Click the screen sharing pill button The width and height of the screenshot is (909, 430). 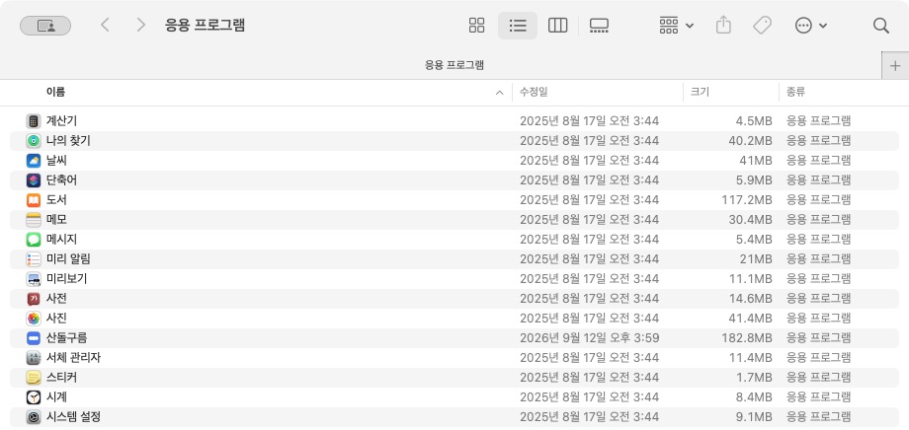45,26
